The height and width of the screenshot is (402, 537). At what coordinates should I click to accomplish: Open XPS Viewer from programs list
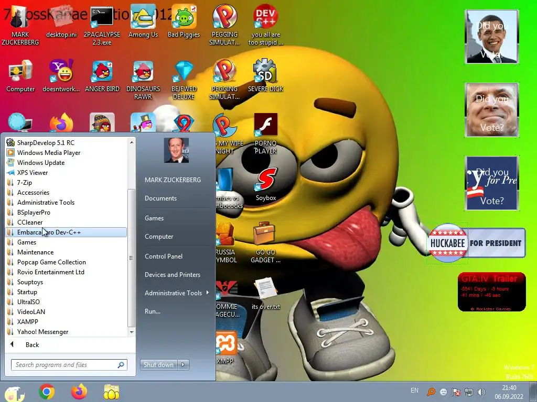tap(67, 173)
